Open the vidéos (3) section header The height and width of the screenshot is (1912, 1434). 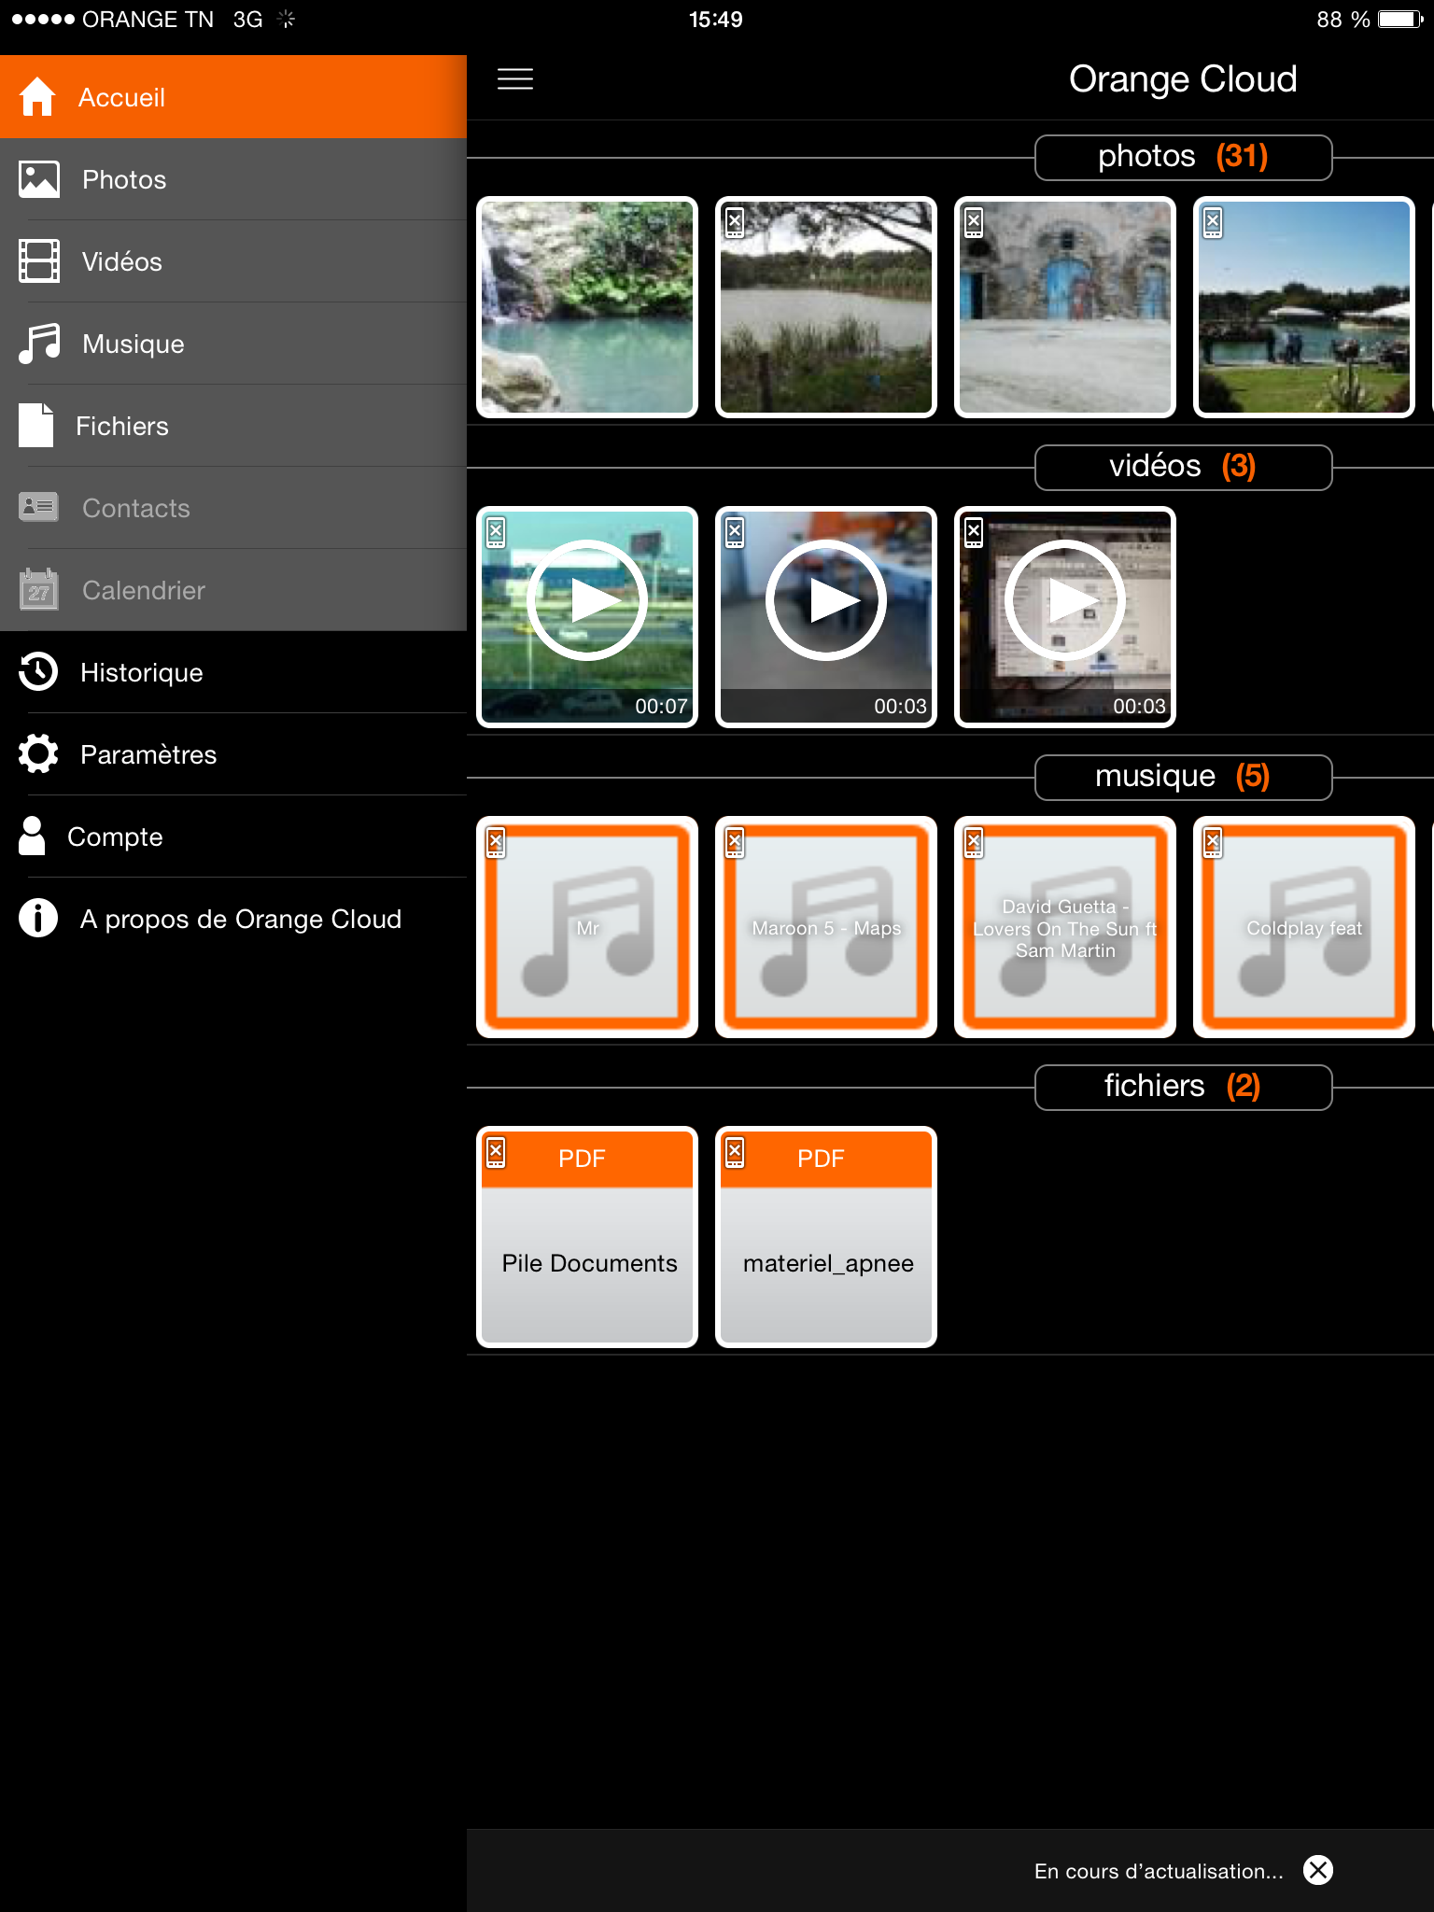[1183, 467]
